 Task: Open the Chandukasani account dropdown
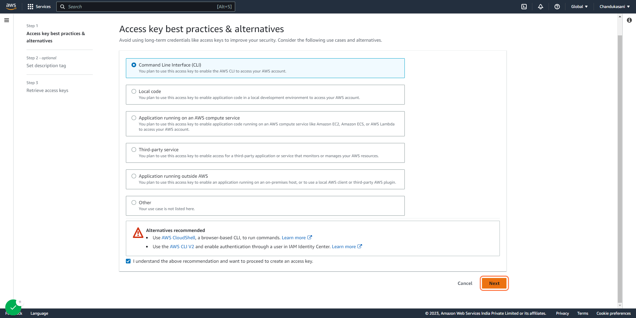[x=615, y=7]
